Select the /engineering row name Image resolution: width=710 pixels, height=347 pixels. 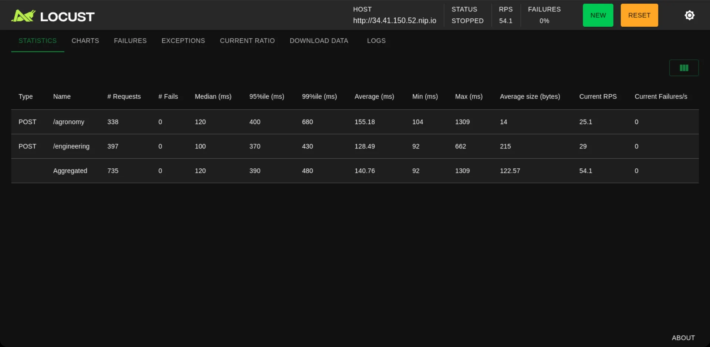pos(71,146)
